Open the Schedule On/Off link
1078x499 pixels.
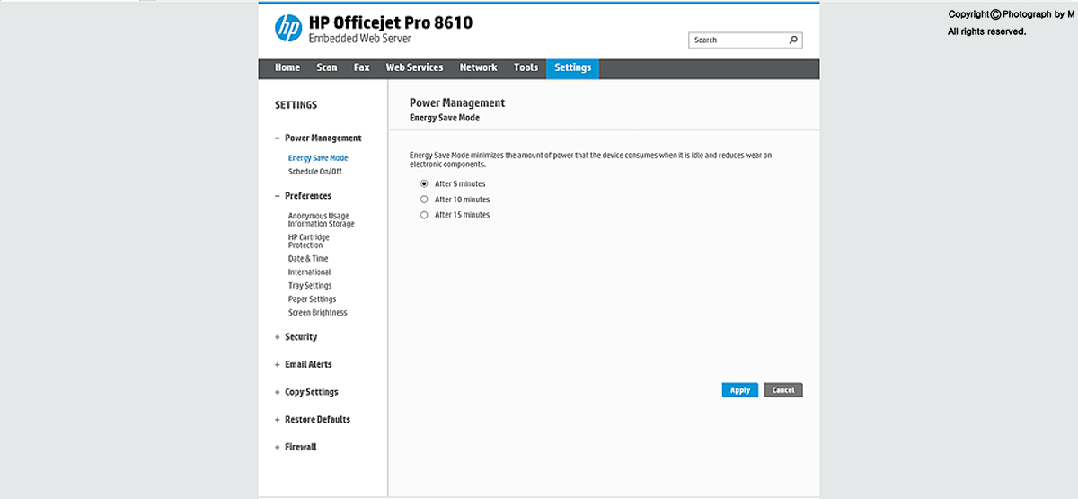pyautogui.click(x=314, y=172)
